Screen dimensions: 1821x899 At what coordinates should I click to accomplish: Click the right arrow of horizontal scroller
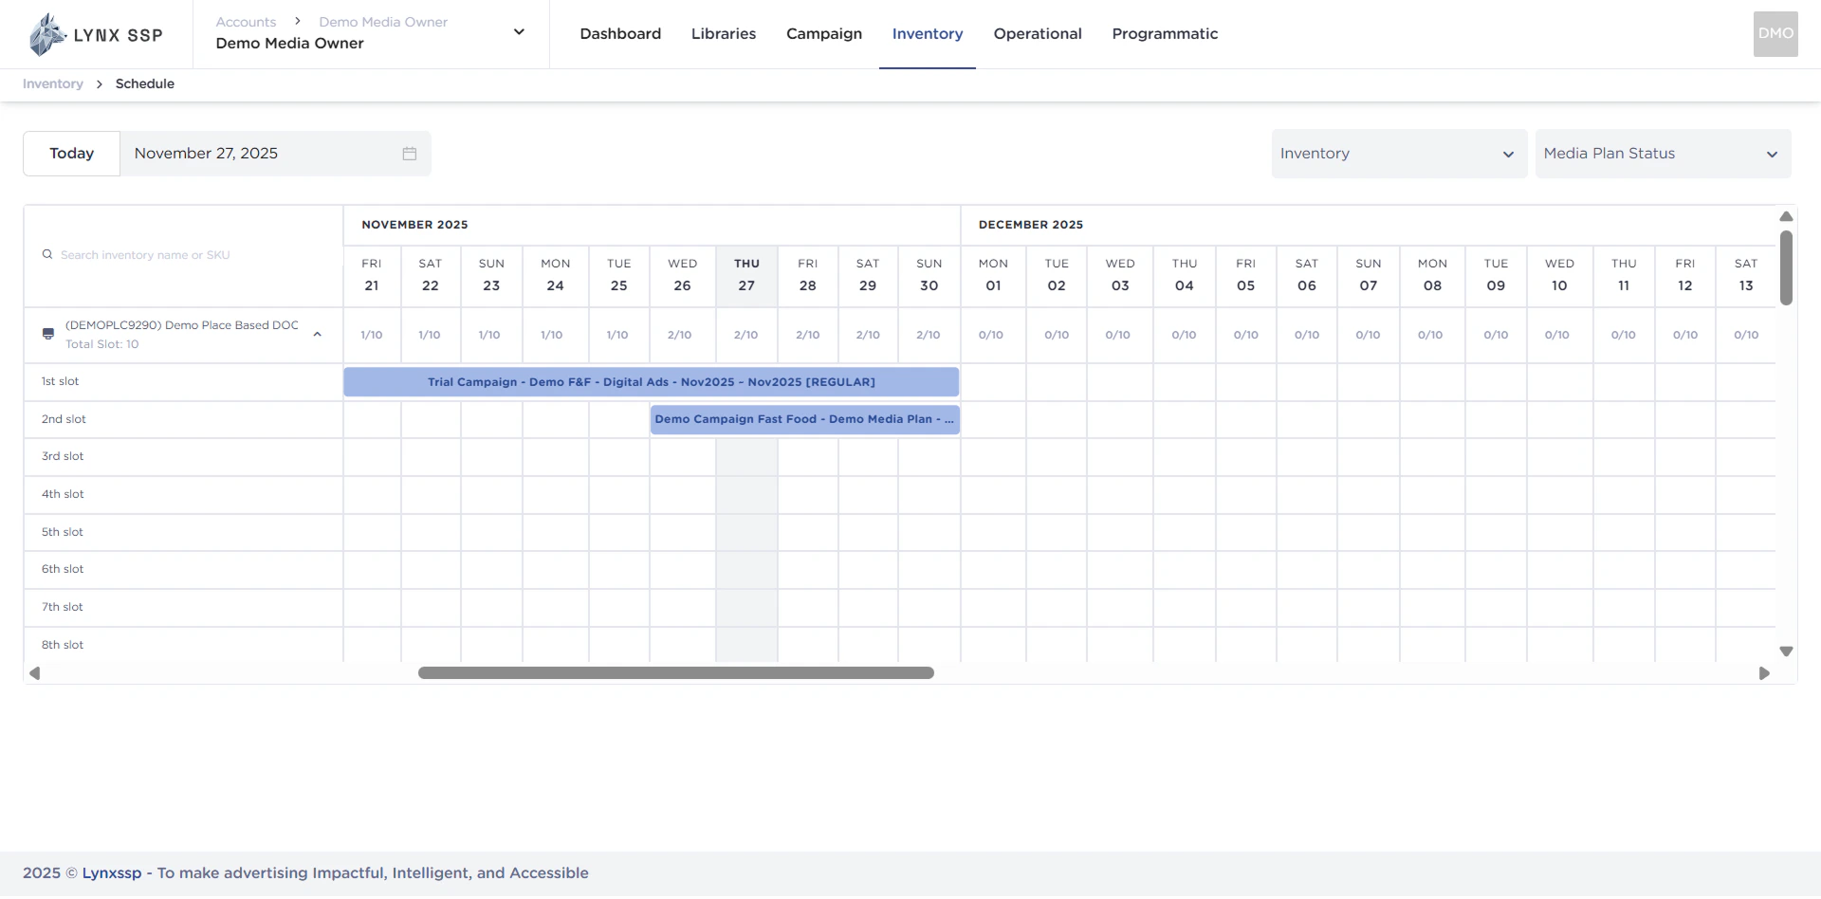[1765, 673]
